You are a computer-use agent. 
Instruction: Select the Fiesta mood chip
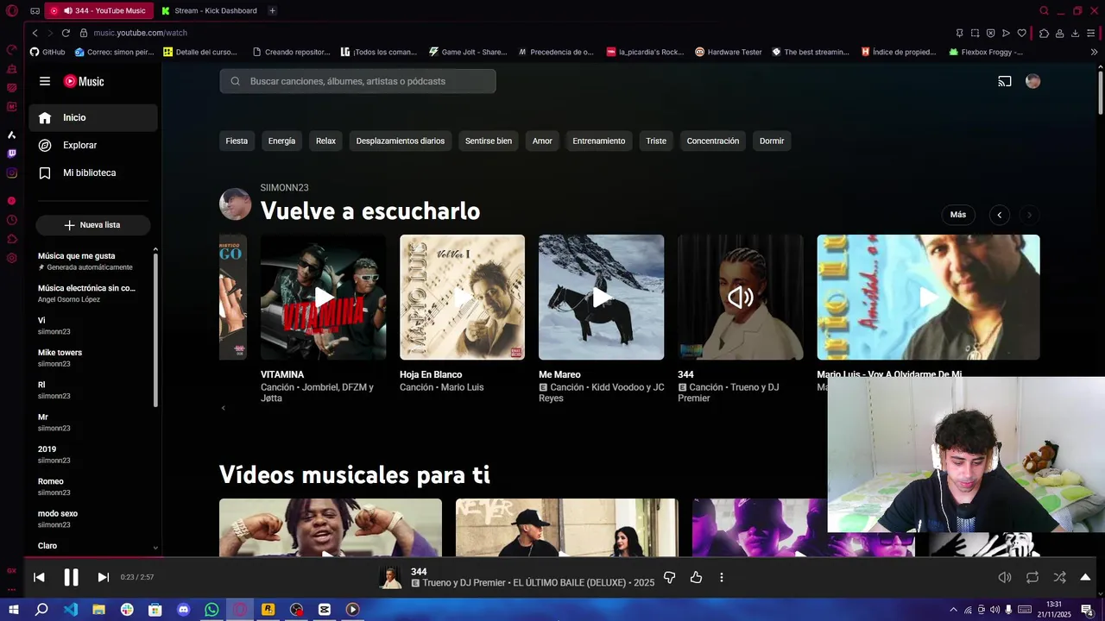(237, 141)
